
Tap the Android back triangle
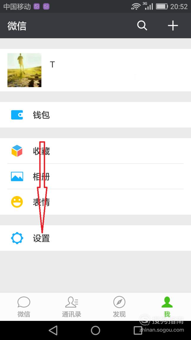point(53,331)
